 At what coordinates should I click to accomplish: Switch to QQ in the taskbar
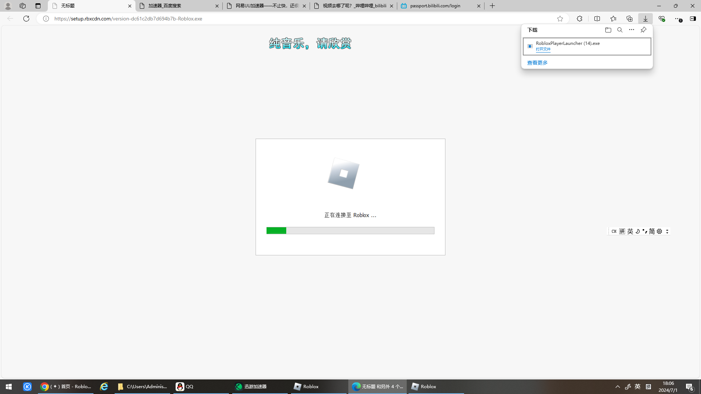pos(201,387)
